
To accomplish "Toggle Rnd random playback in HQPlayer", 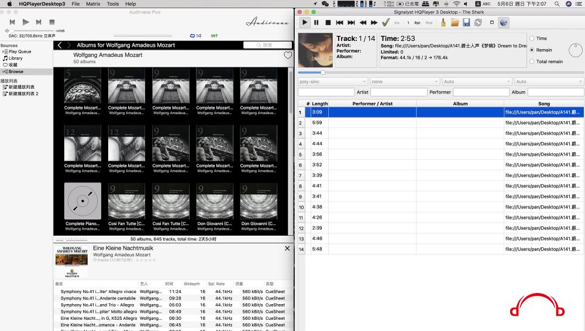I will coord(429,23).
